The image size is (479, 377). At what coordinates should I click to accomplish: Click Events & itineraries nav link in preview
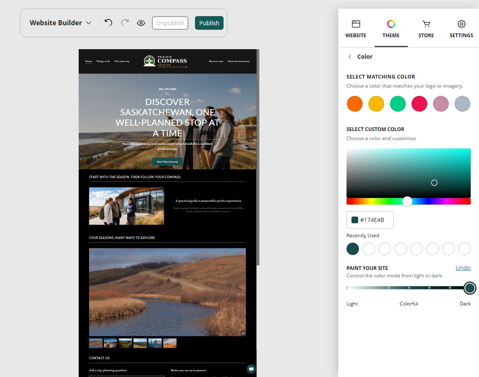238,61
